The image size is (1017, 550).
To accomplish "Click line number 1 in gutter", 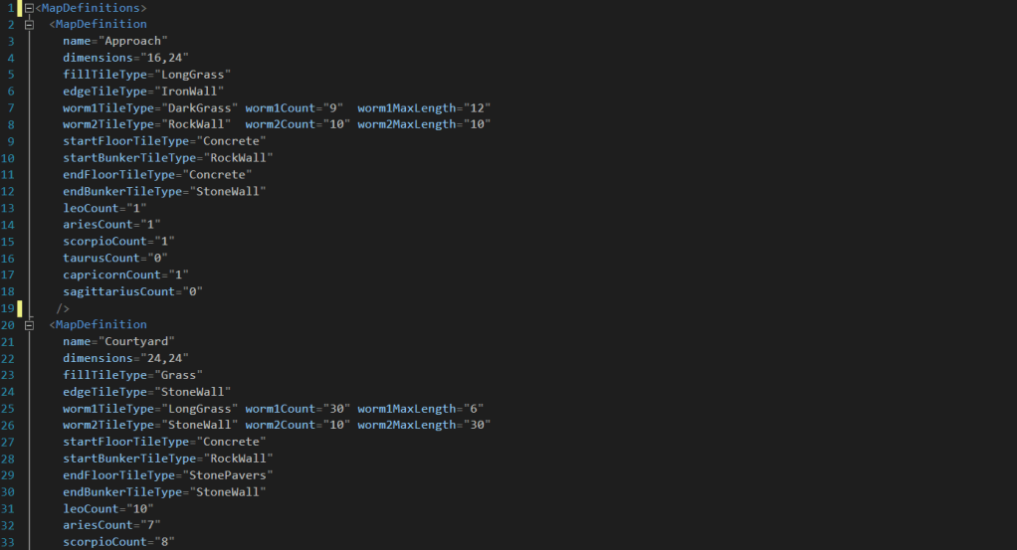I will tap(10, 8).
